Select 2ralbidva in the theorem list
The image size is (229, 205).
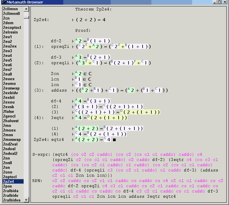(12, 200)
